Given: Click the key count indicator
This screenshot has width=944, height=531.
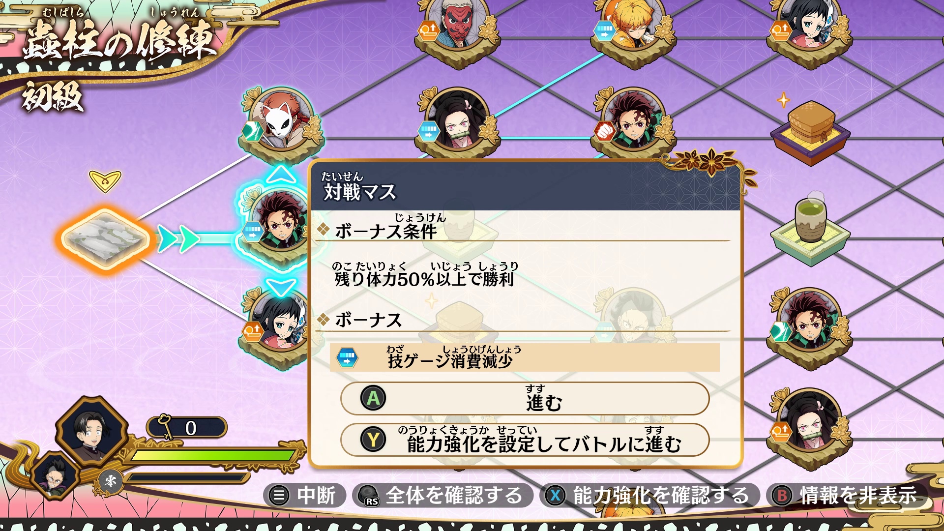Looking at the screenshot, I should click(x=187, y=428).
